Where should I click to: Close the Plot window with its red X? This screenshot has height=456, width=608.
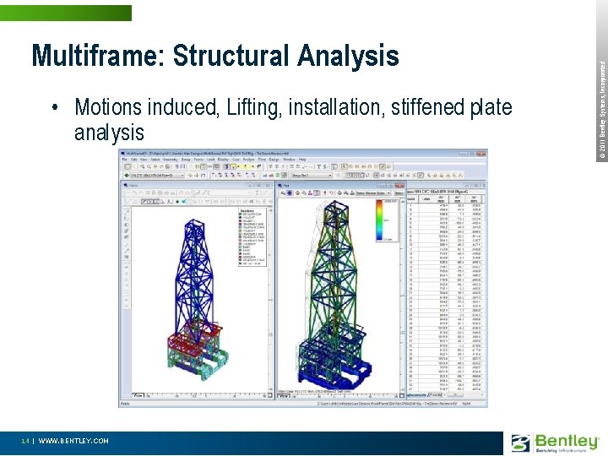pos(399,186)
